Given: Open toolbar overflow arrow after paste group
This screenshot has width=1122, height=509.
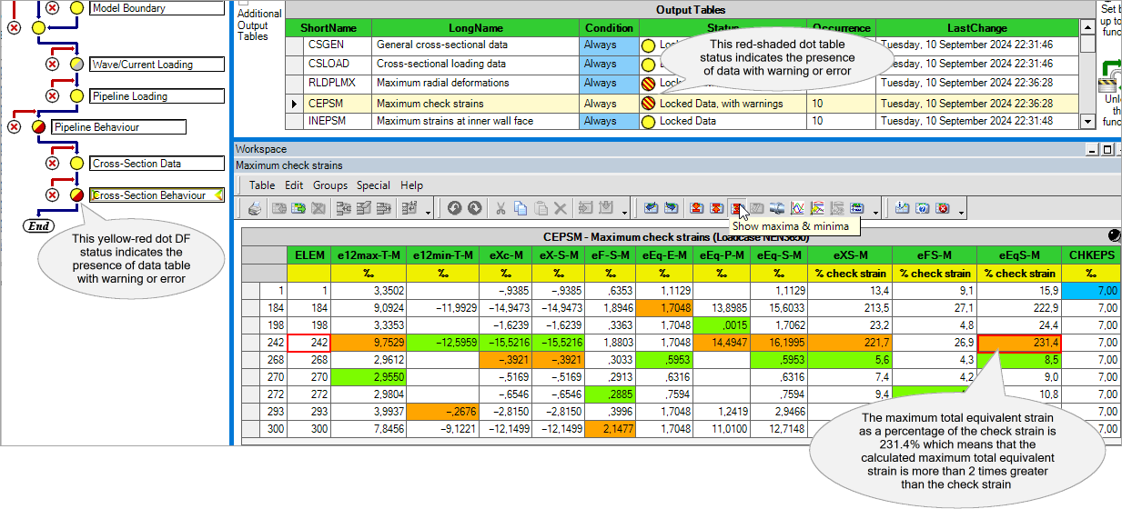Looking at the screenshot, I should (x=624, y=210).
